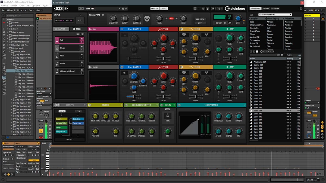Select the Load view tab
The image size is (326, 183).
[163, 9]
